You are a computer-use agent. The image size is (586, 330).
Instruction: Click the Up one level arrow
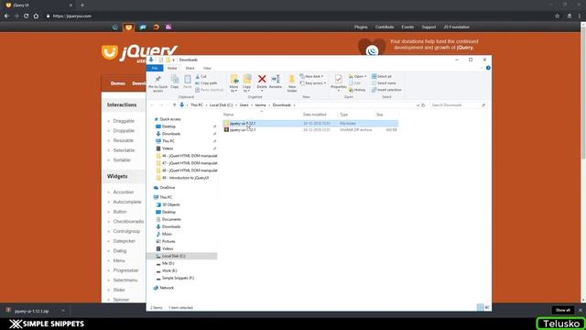click(174, 105)
